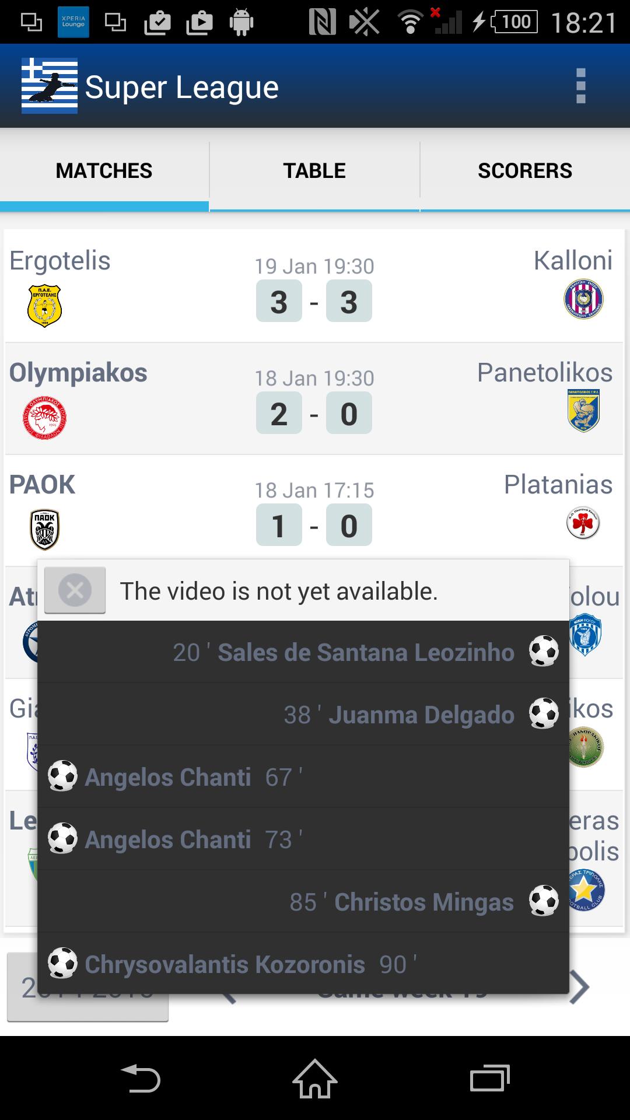
Task: Tap the Platanias club crest
Action: [x=583, y=523]
